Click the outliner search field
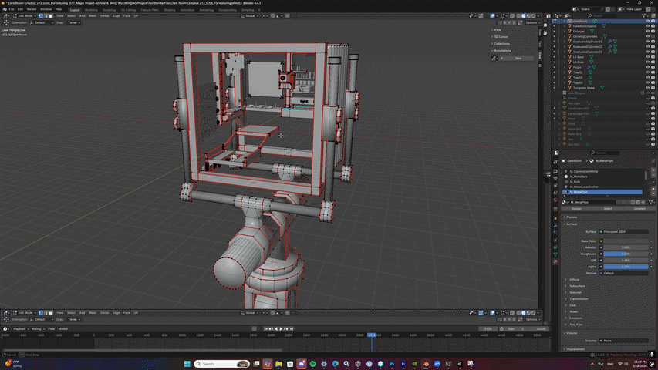Screen dimensions: 658x370 click(x=602, y=16)
